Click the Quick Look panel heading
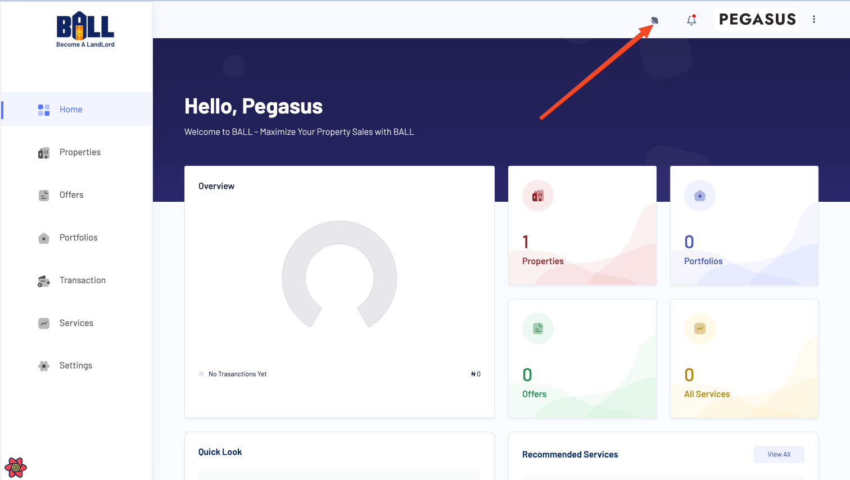Viewport: 850px width, 480px height. pyautogui.click(x=220, y=452)
